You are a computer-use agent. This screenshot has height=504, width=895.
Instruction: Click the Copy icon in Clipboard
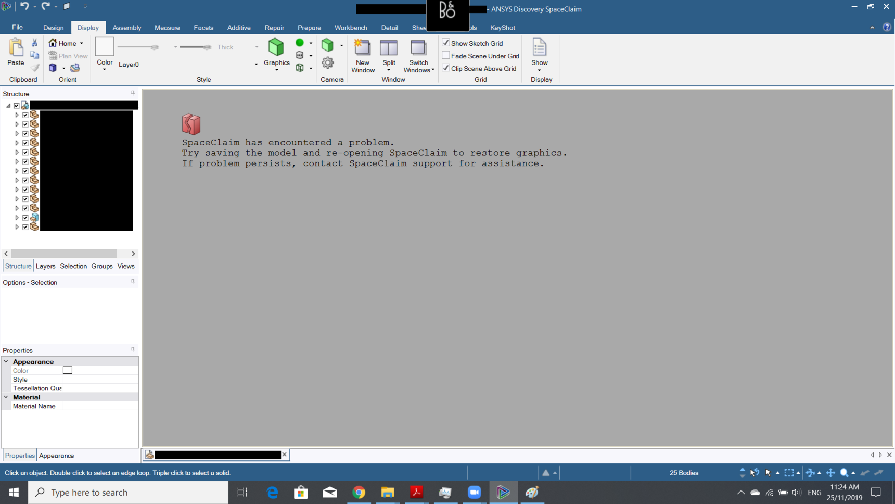click(x=34, y=55)
